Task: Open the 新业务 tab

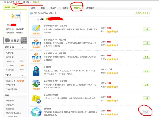Action: (x=54, y=8)
